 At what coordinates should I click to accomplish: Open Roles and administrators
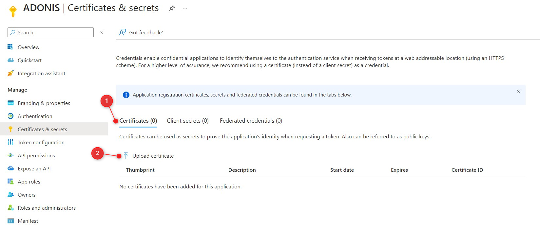[x=47, y=208]
